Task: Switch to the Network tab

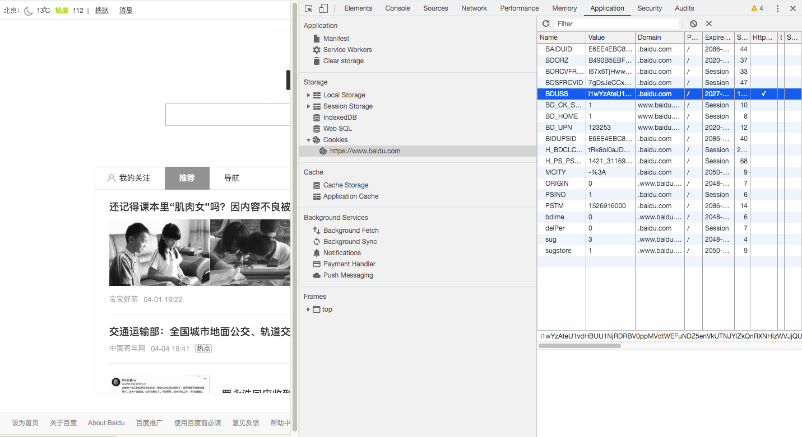Action: (474, 8)
